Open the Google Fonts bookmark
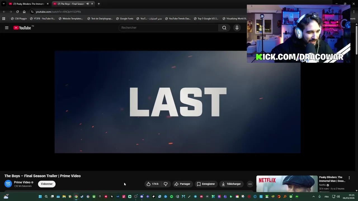358x201 pixels. pos(124,19)
